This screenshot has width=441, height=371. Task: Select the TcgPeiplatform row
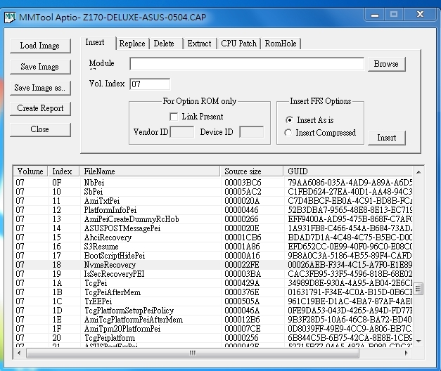coord(213,338)
